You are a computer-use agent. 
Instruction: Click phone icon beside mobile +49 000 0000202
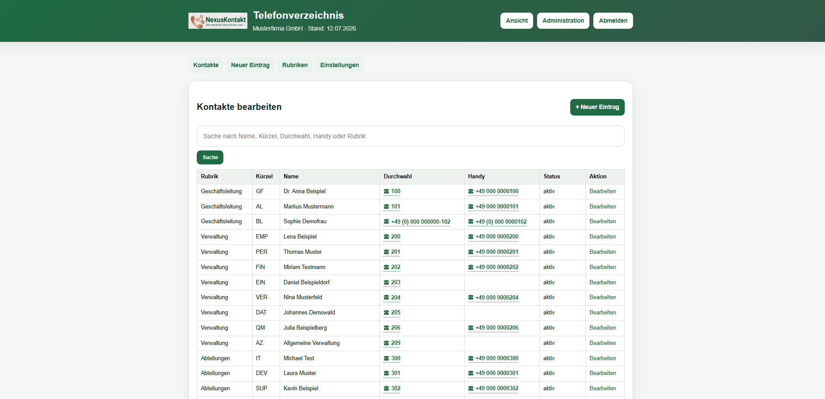point(471,267)
